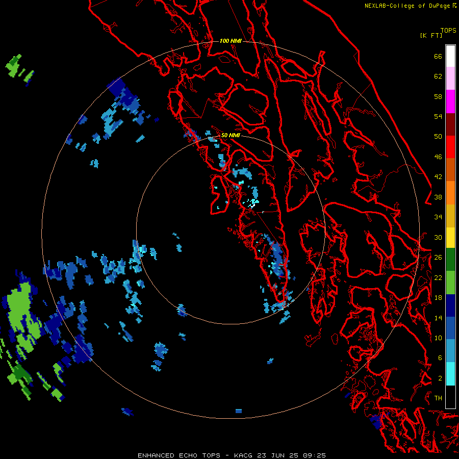This screenshot has width=459, height=459.
Task: Click the '100 NMI' range ring label
Action: click(231, 41)
